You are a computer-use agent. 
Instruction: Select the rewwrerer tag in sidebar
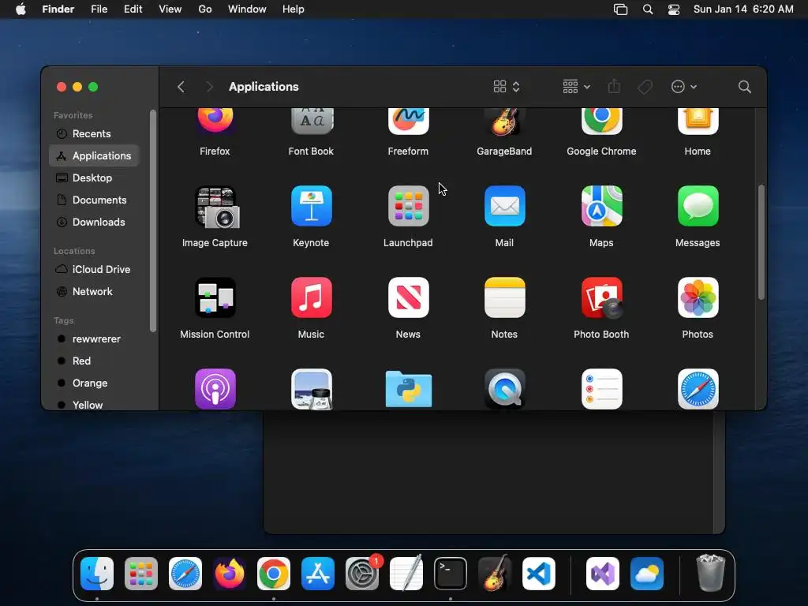click(94, 339)
